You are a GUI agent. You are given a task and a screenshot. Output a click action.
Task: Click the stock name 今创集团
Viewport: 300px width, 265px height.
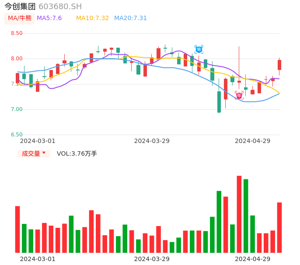point(20,7)
